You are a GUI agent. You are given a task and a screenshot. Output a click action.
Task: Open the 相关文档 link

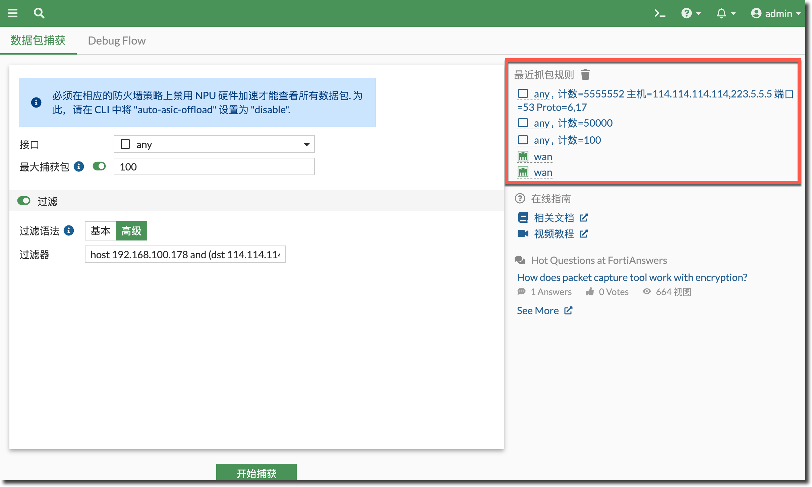554,218
